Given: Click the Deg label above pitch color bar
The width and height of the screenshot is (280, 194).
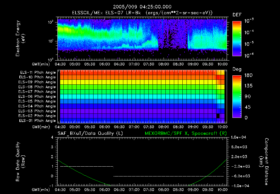Looking at the screenshot, I should pos(237,69).
